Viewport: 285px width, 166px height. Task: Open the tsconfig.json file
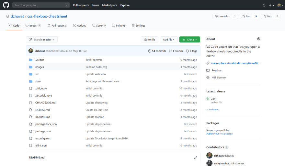43,138
